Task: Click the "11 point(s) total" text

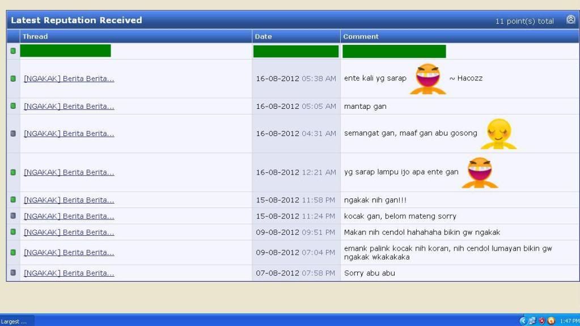Action: tap(524, 21)
